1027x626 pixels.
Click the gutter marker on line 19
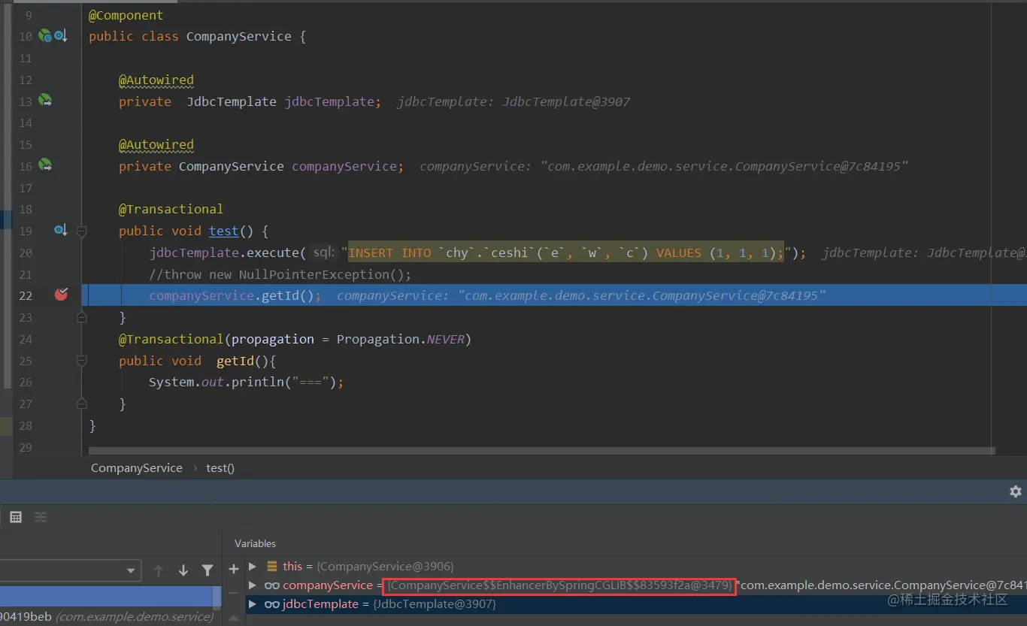pos(60,230)
